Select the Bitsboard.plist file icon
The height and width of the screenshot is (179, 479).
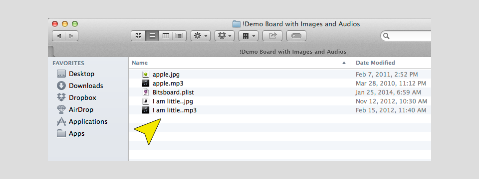pos(146,92)
